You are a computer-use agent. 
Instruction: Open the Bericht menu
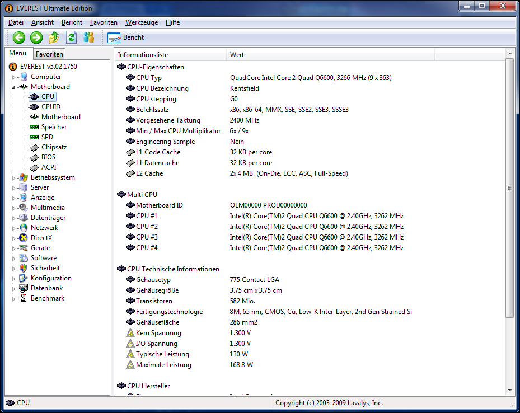(x=72, y=22)
